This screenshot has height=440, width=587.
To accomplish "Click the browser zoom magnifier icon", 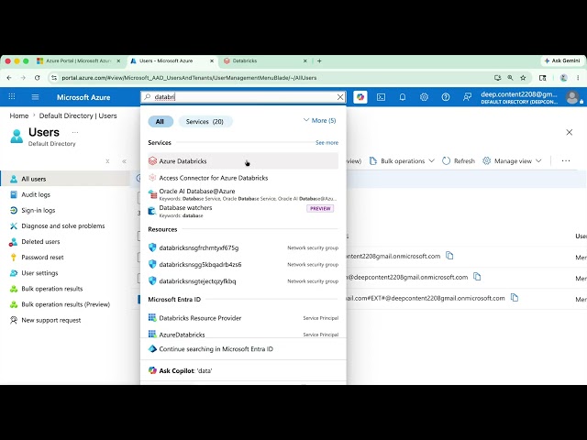I will 510,78.
